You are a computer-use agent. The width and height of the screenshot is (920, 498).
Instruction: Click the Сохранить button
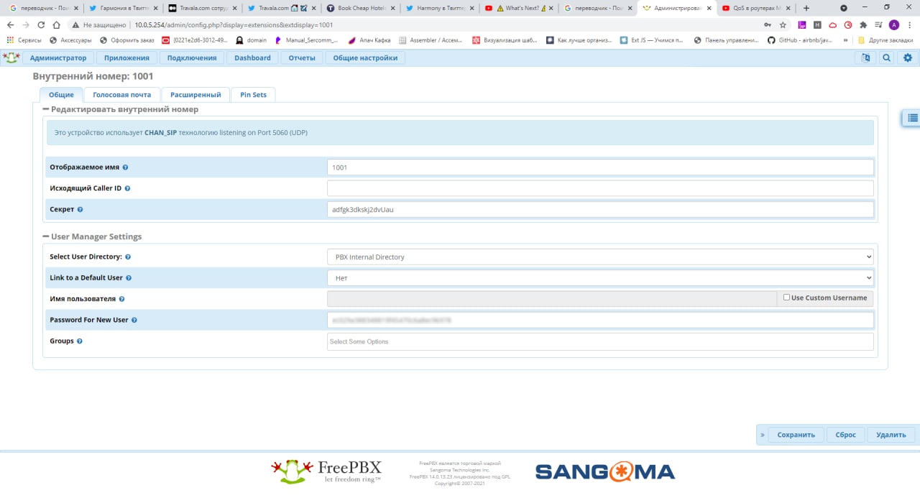[x=796, y=435]
